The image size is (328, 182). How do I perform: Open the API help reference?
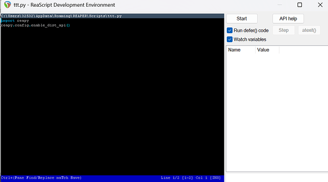coord(288,19)
